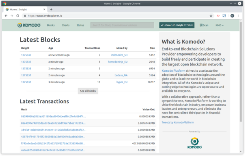Open Tweets by KomodoPlatform link
Viewport: 245px width, 156px height.
178,122
